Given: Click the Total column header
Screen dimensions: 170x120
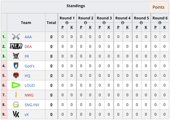Looking at the screenshot, I should click(51, 23).
